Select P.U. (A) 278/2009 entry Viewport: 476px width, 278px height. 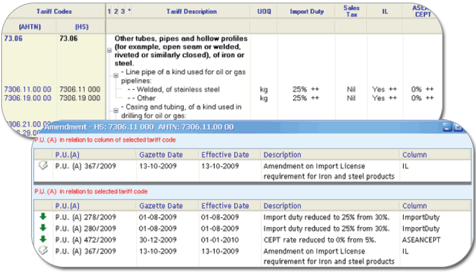85,217
